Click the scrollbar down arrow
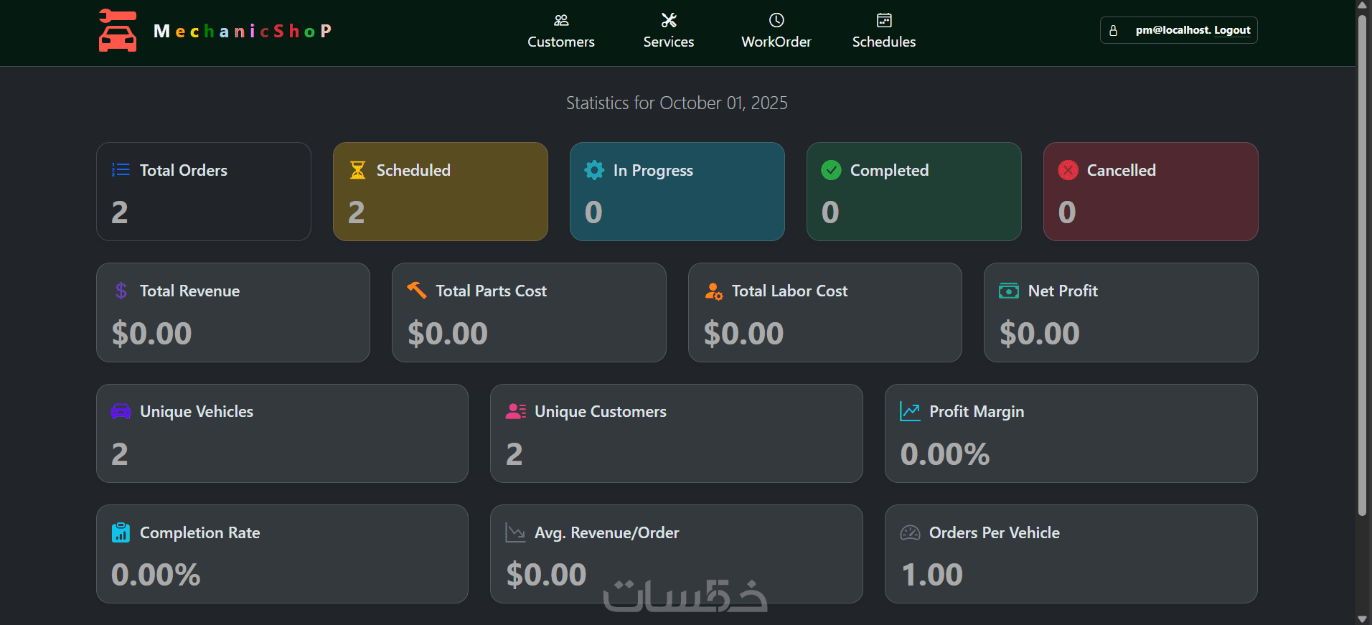The width and height of the screenshot is (1372, 625). 1362,619
